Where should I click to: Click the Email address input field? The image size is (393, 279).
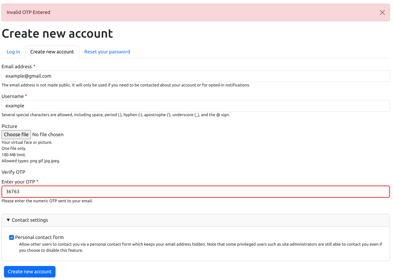[195, 76]
